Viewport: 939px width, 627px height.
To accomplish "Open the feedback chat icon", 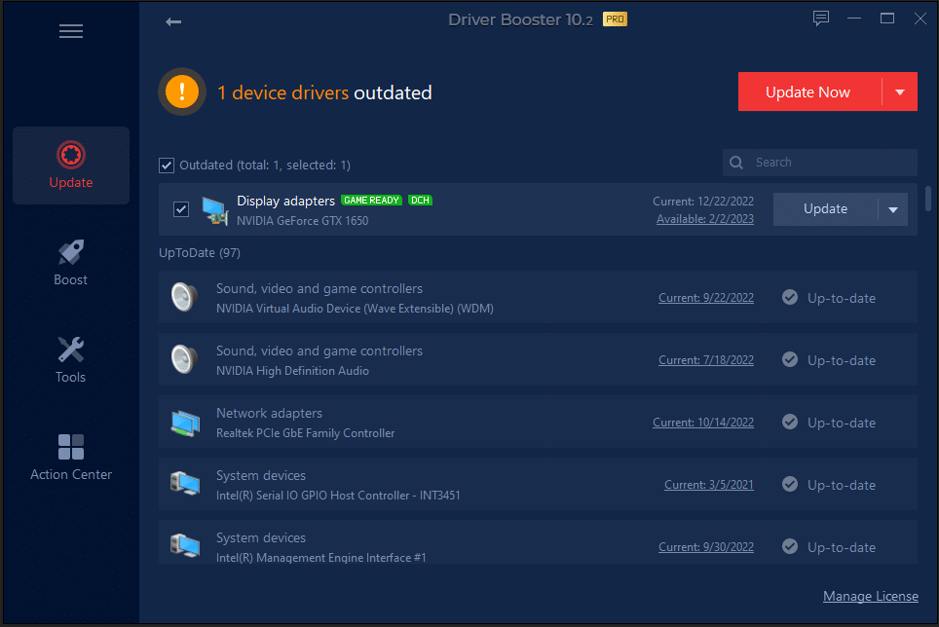I will 820,18.
